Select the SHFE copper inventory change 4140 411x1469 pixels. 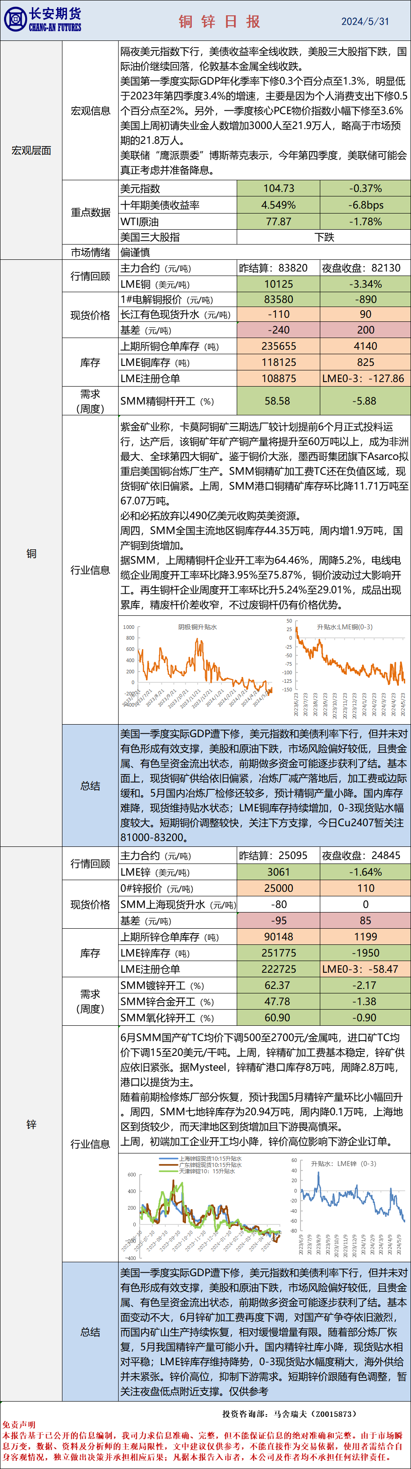pos(365,346)
